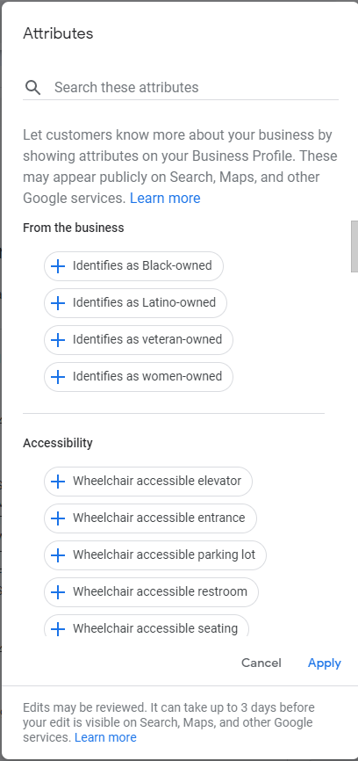
Task: Click plus icon beside Identifies as Latino-owned
Action: pos(58,303)
